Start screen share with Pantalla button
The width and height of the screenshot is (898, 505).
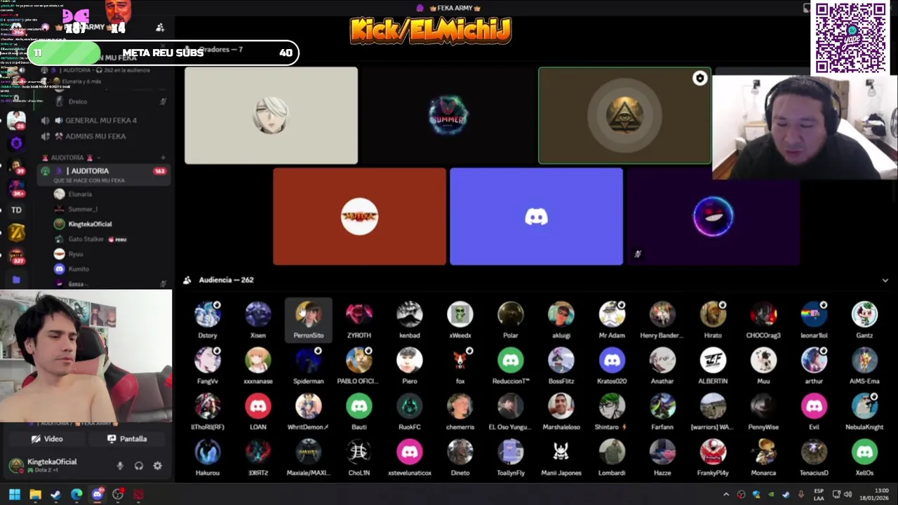click(x=127, y=439)
